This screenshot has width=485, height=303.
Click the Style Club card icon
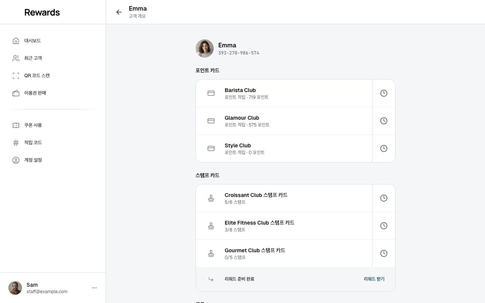(x=211, y=148)
